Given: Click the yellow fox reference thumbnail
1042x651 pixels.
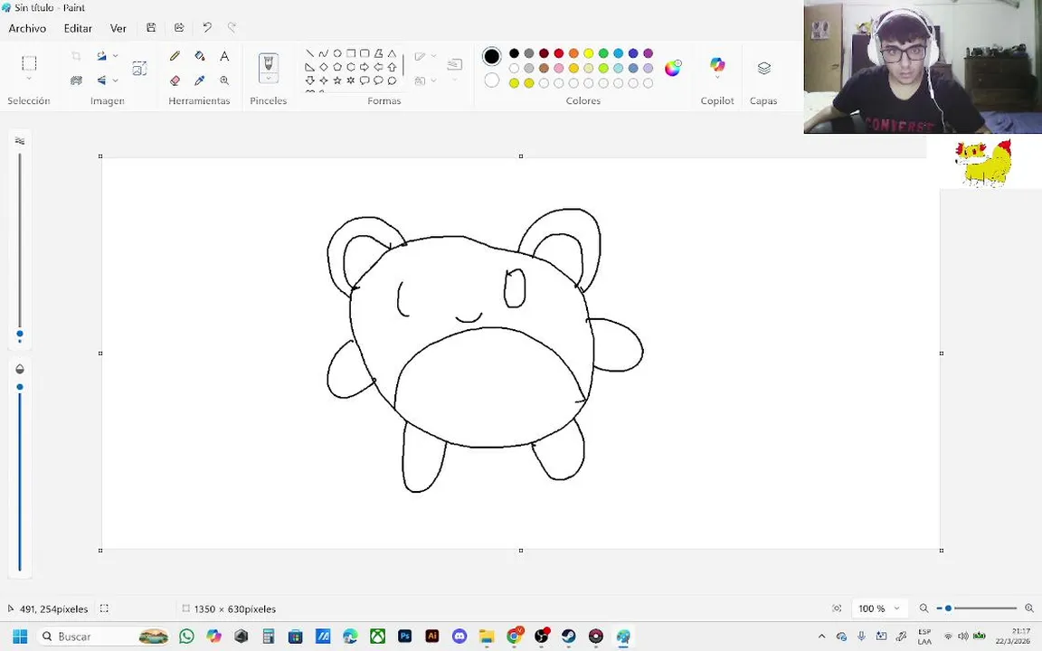Looking at the screenshot, I should [983, 162].
